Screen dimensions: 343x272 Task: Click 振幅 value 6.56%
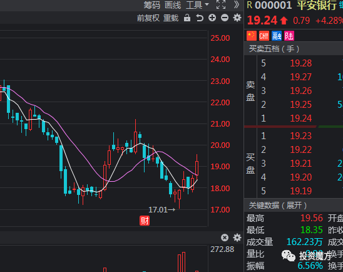click(x=310, y=266)
